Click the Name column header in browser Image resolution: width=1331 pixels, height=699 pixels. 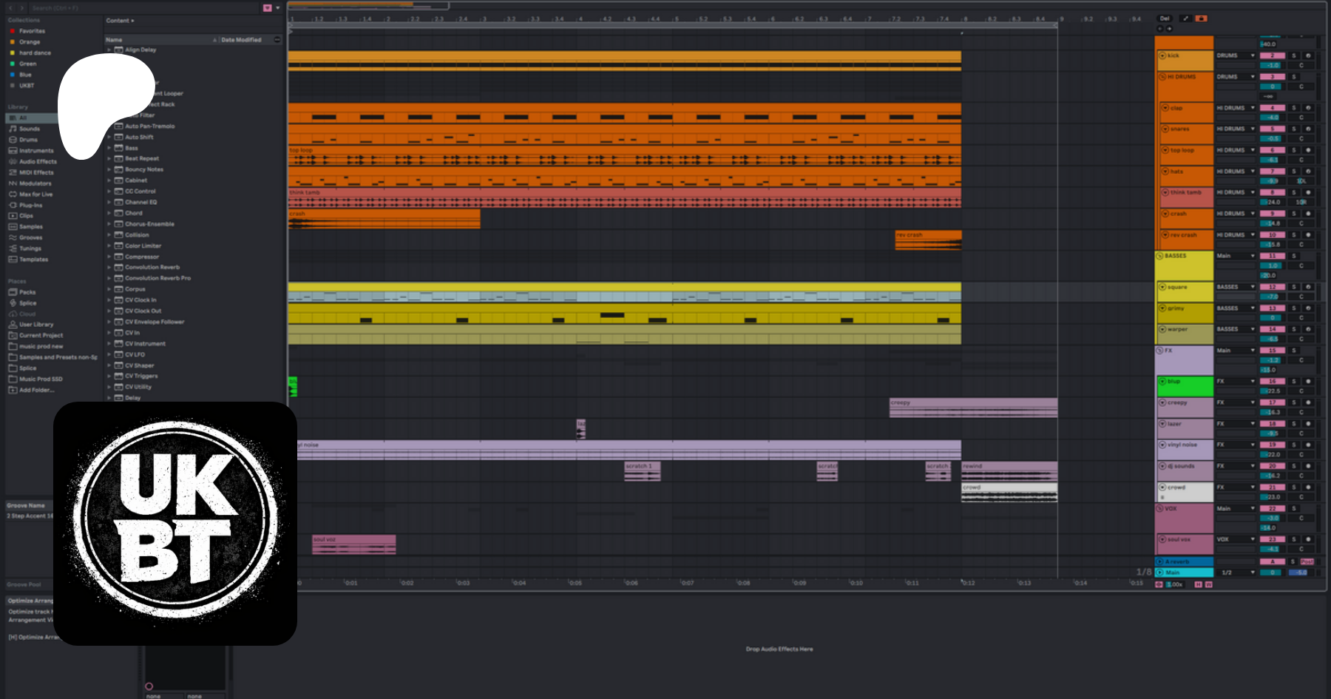coord(115,40)
